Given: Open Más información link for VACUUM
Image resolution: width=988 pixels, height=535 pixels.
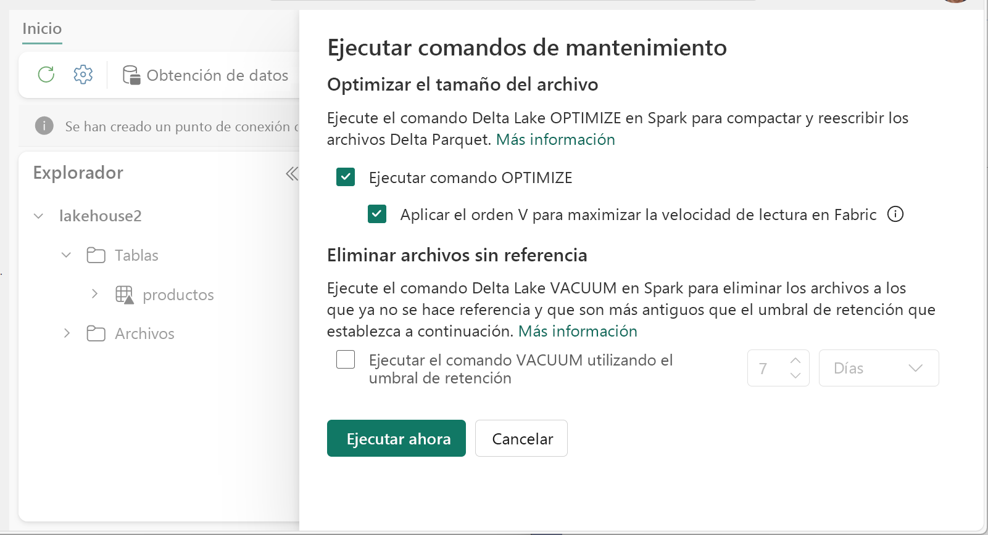Looking at the screenshot, I should point(578,331).
